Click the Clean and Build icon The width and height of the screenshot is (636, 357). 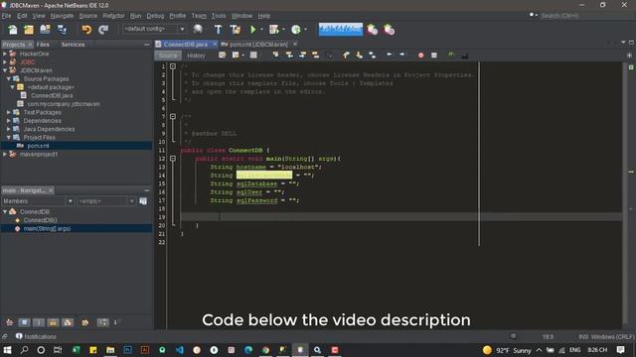(236, 29)
